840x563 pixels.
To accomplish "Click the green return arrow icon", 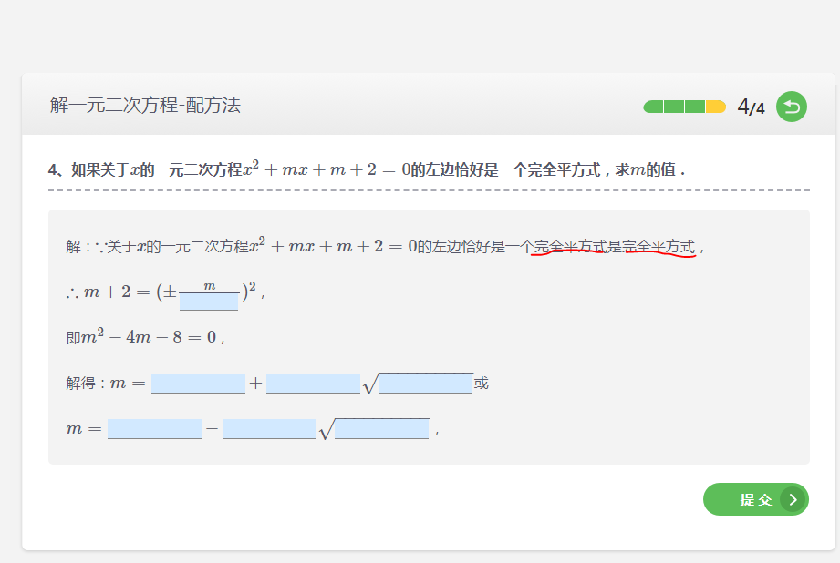I will click(791, 107).
